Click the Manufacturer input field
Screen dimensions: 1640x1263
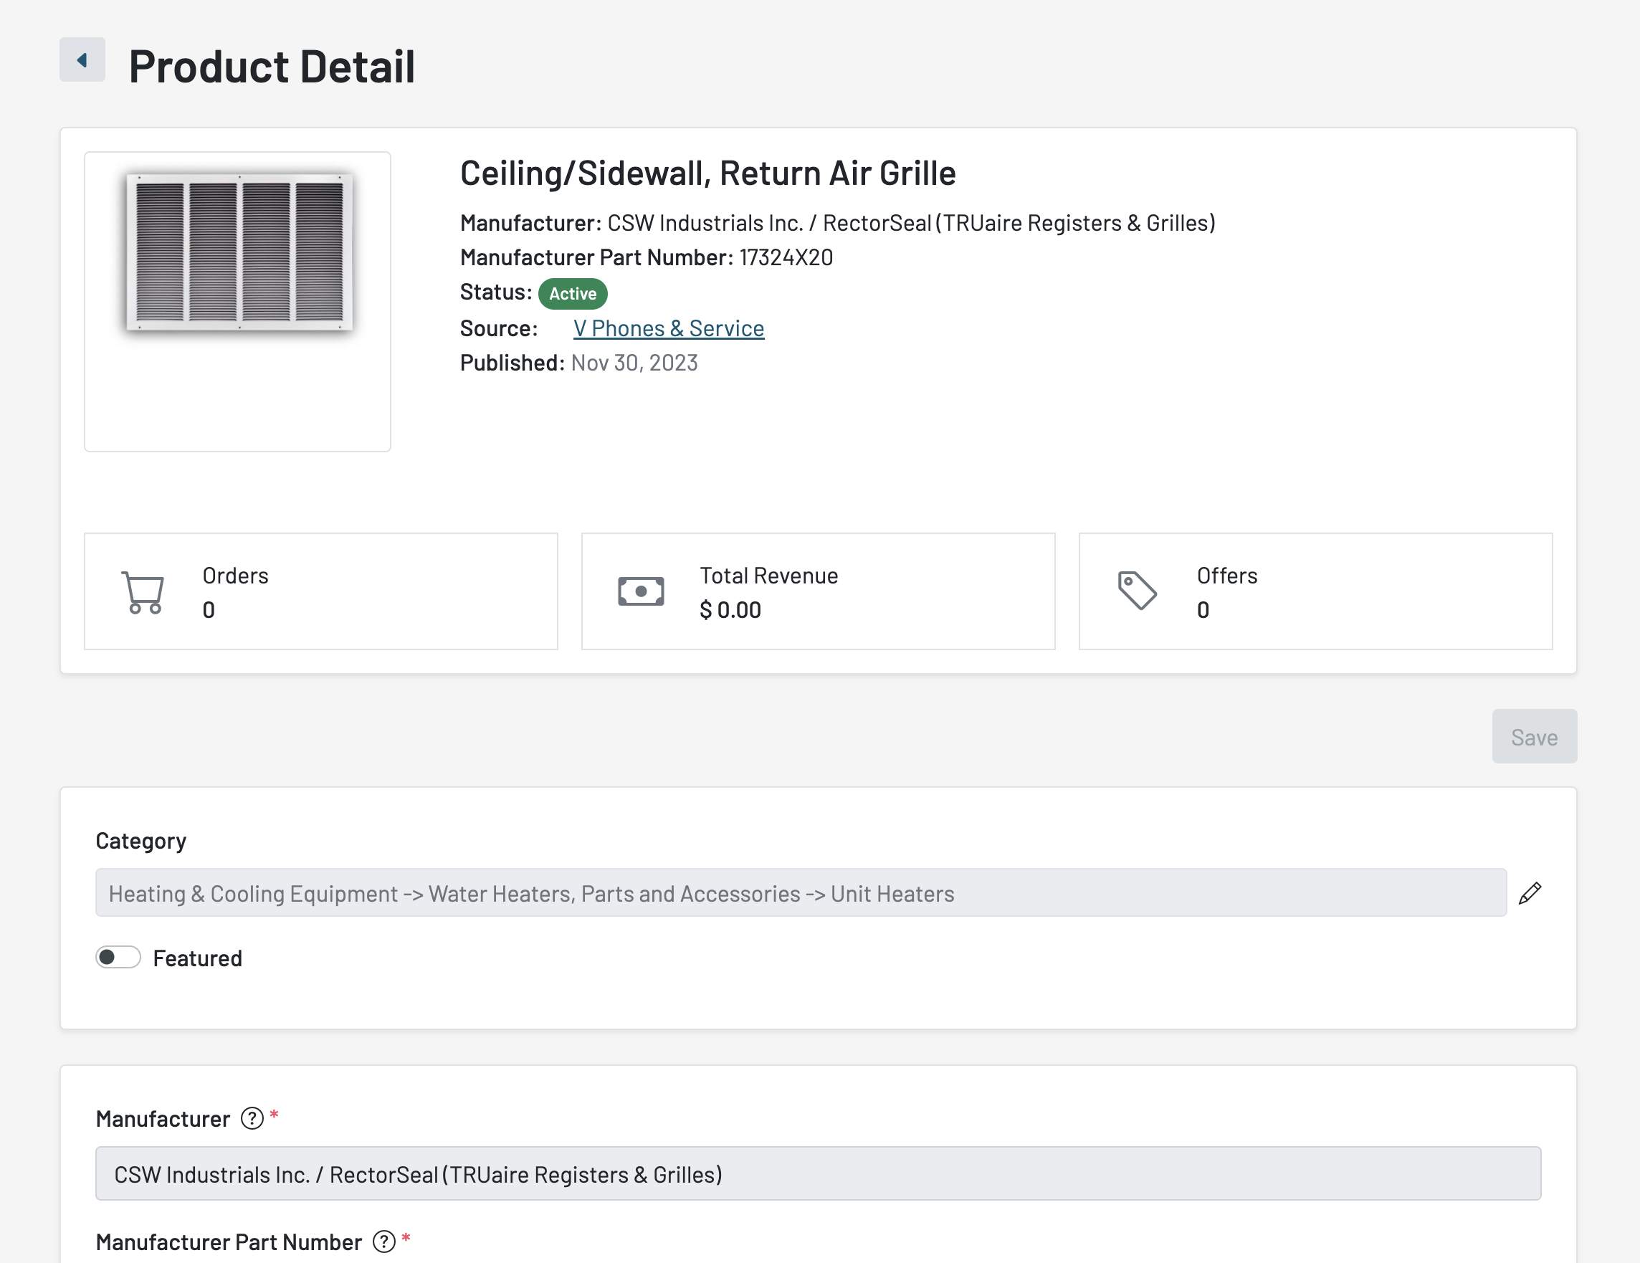click(818, 1173)
